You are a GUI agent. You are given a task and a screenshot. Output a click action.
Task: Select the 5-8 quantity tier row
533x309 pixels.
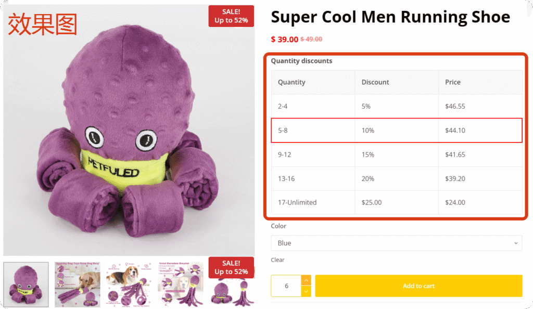click(x=396, y=130)
